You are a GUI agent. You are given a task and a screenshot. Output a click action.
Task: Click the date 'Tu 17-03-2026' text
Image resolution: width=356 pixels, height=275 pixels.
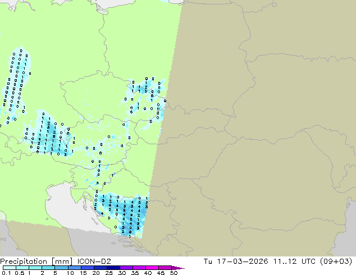pyautogui.click(x=236, y=262)
